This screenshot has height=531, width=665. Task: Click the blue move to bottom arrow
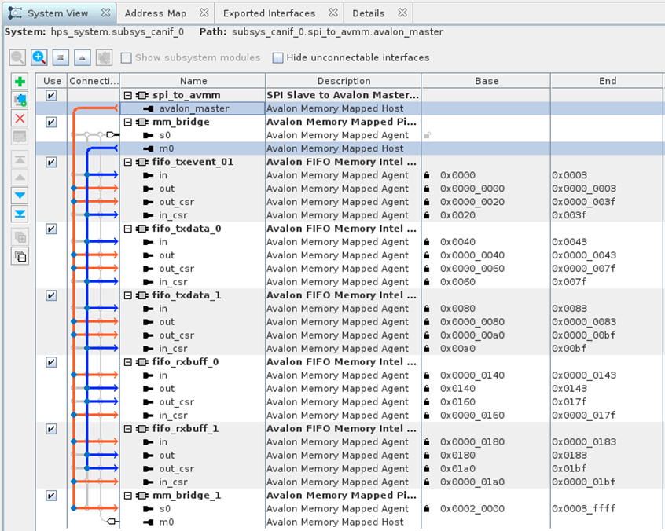(x=20, y=214)
